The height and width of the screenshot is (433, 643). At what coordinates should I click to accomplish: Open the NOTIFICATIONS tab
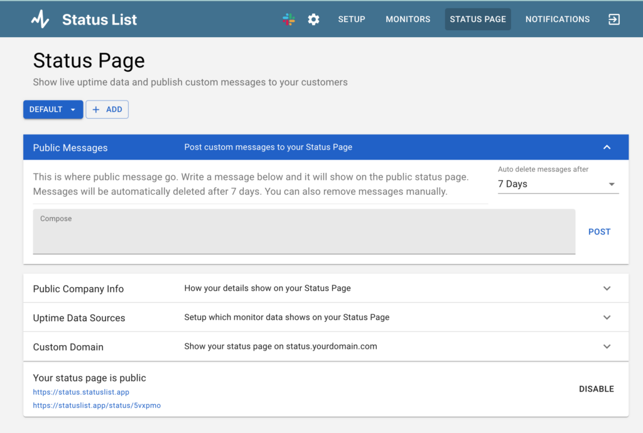pos(558,19)
